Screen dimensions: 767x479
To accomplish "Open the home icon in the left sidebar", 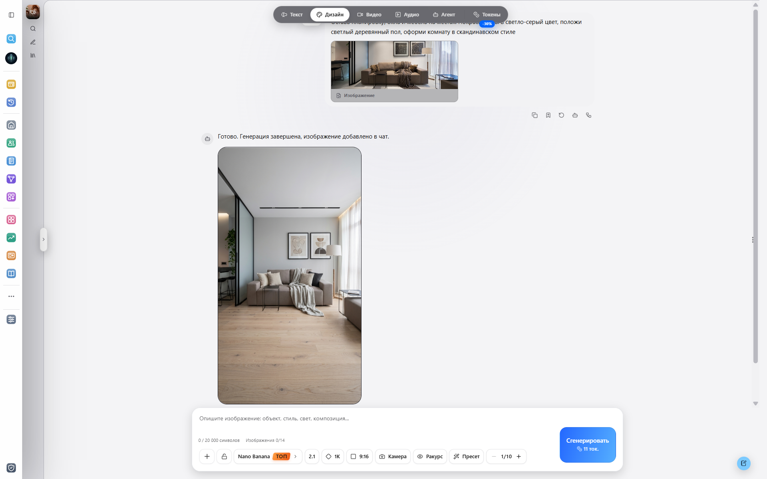I will [11, 125].
